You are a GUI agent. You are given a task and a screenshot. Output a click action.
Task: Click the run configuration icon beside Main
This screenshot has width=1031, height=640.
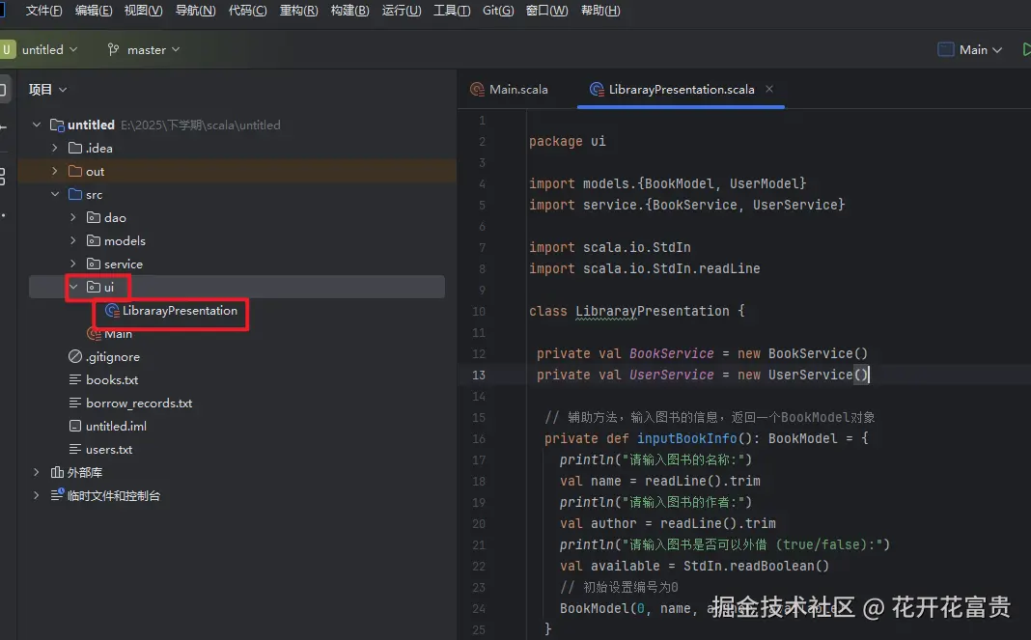pyautogui.click(x=945, y=49)
